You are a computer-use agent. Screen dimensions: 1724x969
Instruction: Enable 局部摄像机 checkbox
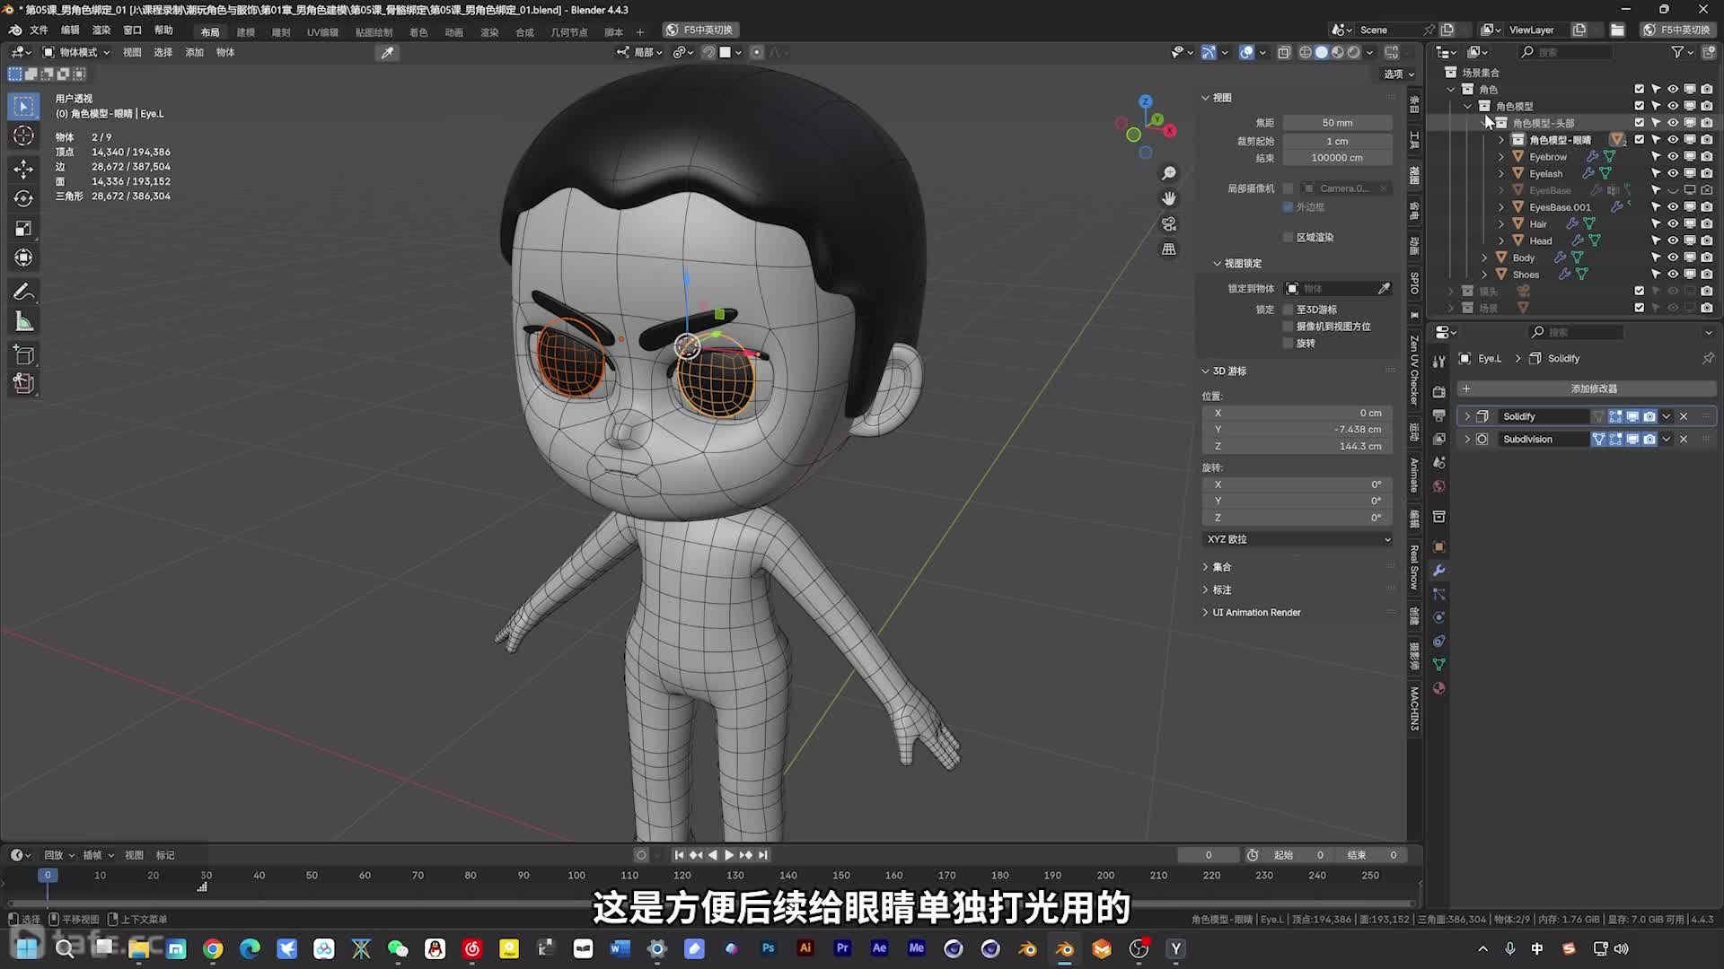(x=1289, y=188)
